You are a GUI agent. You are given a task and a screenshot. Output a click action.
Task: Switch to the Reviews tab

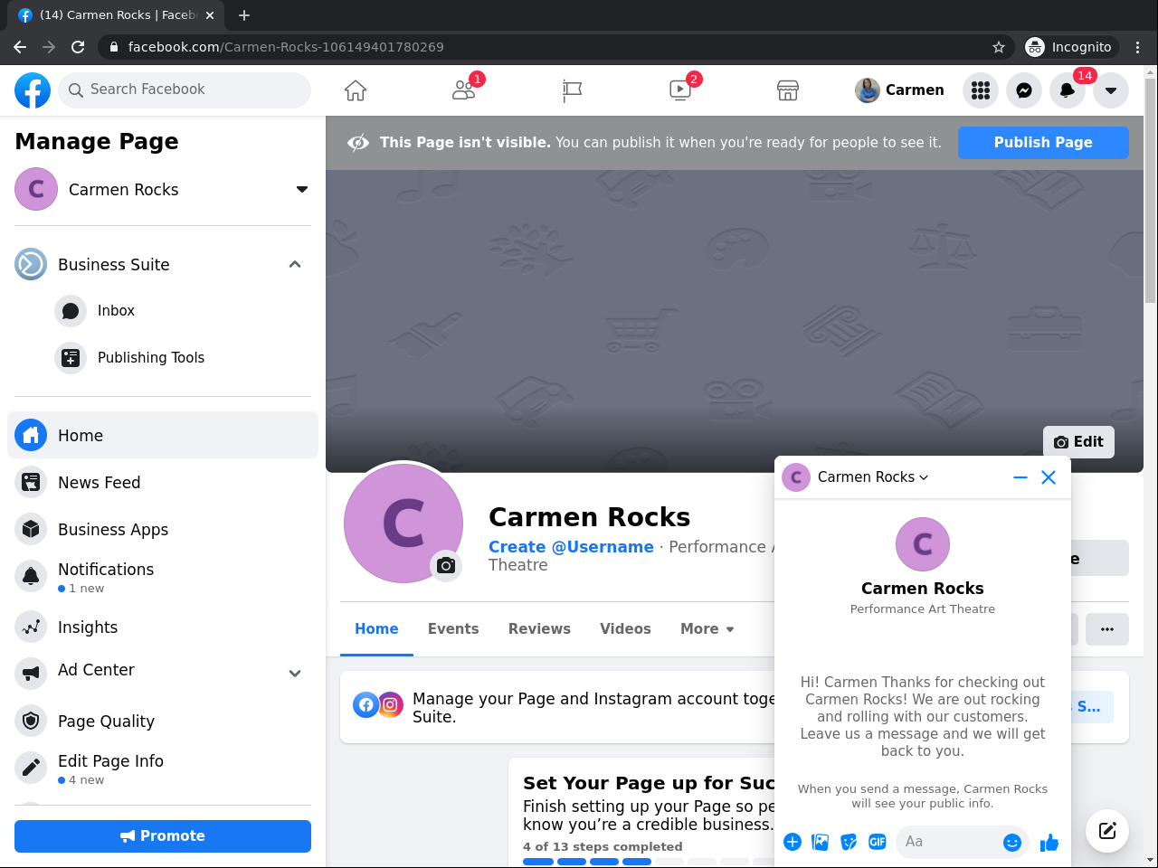pyautogui.click(x=539, y=629)
